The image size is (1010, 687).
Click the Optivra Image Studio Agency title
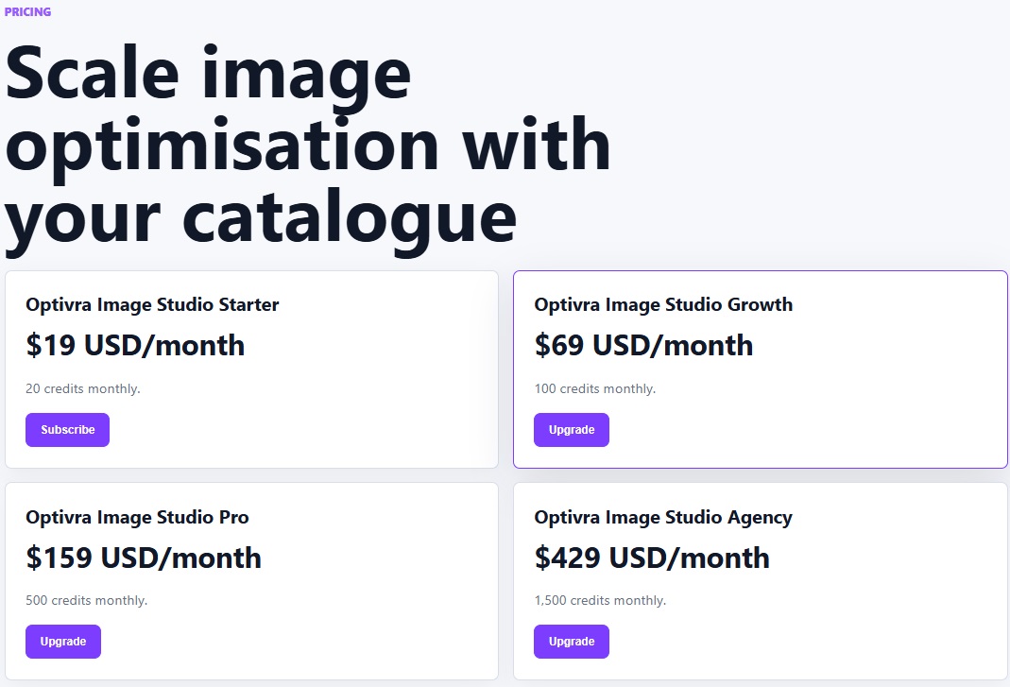663,518
